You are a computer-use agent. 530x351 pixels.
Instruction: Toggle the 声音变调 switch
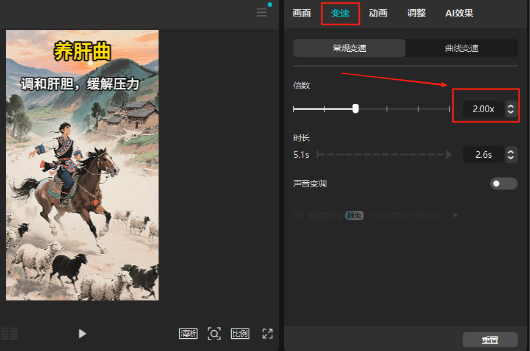(504, 183)
